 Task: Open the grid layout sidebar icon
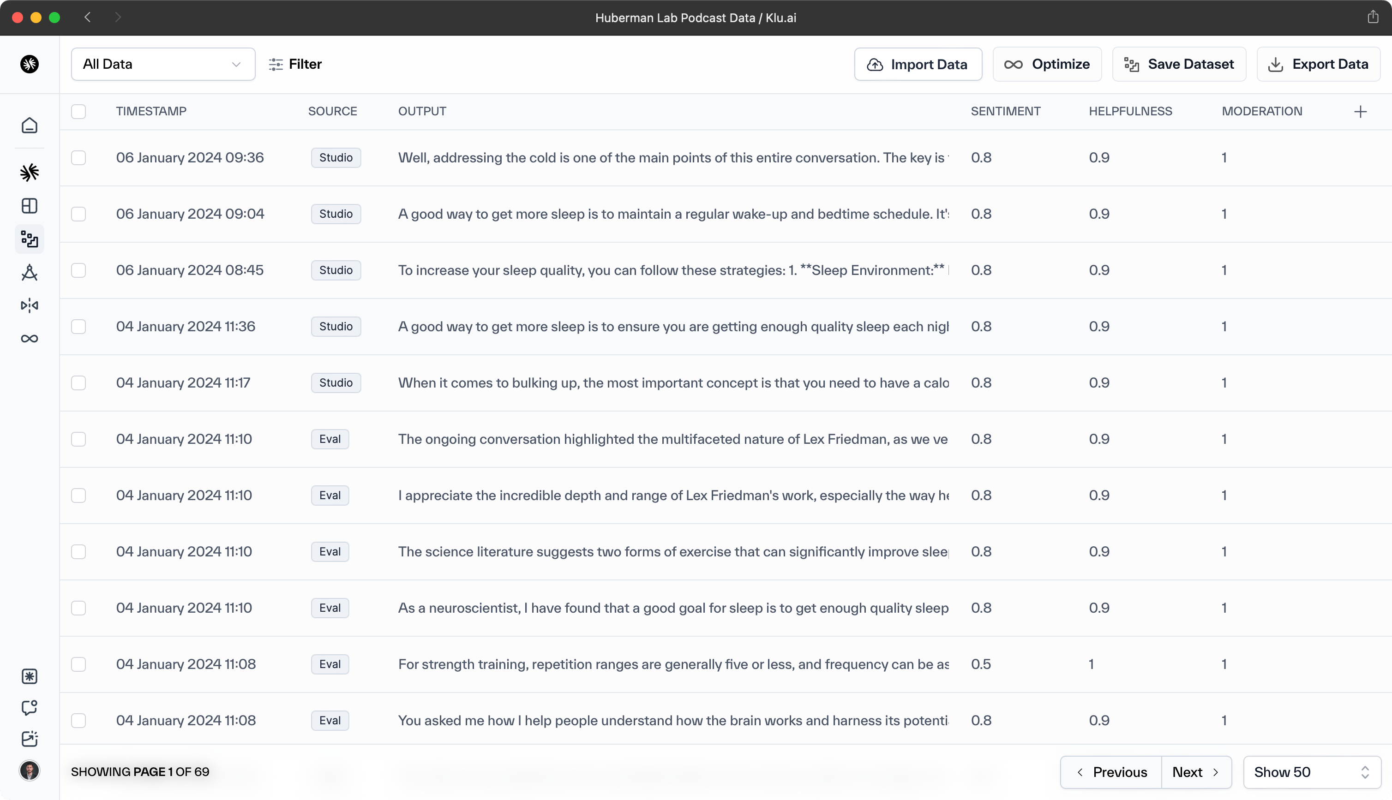point(30,205)
